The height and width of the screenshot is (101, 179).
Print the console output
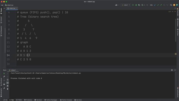point(8,86)
